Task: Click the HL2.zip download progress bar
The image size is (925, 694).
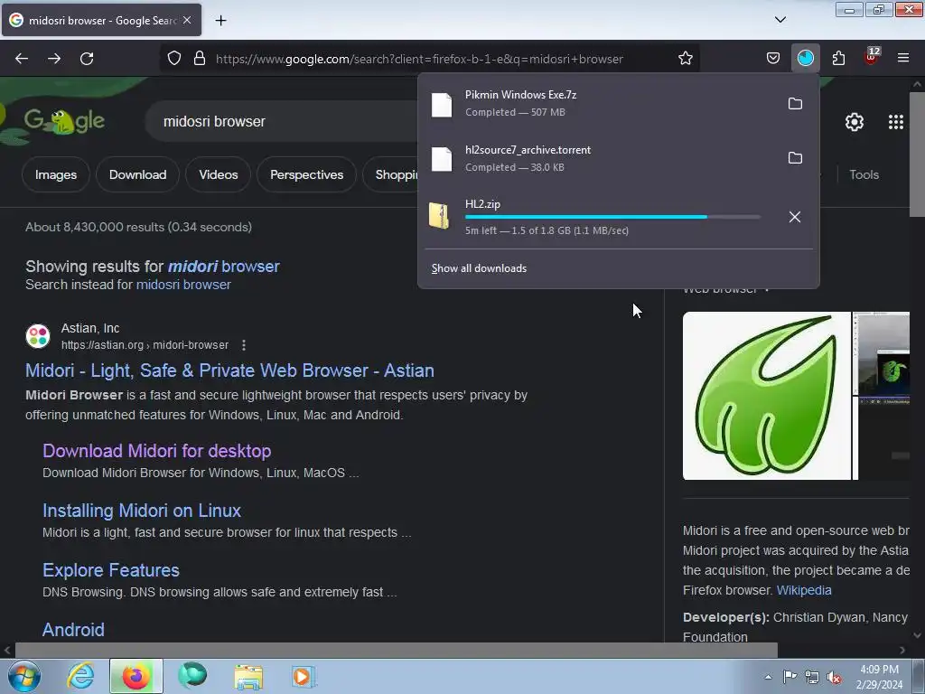Action: click(613, 217)
